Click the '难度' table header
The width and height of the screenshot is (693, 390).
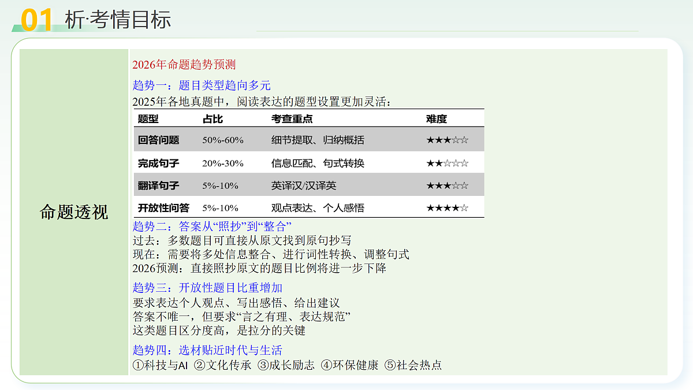coord(437,119)
